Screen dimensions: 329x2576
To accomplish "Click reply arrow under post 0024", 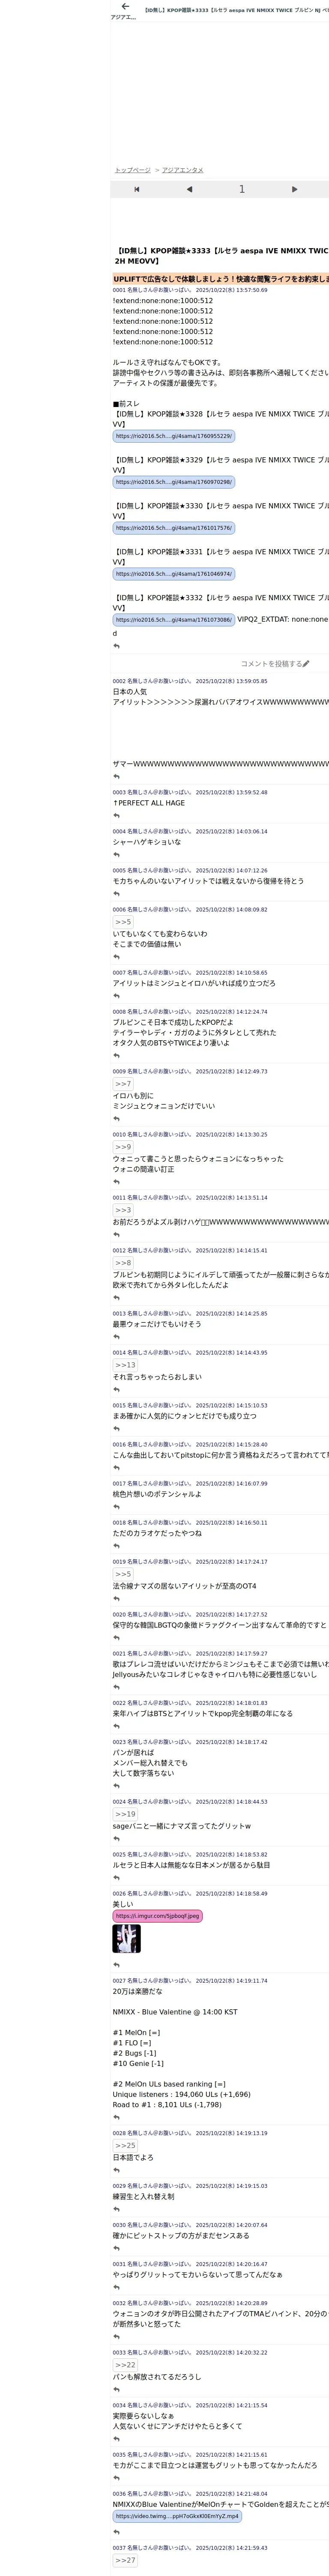I will coord(117,1839).
